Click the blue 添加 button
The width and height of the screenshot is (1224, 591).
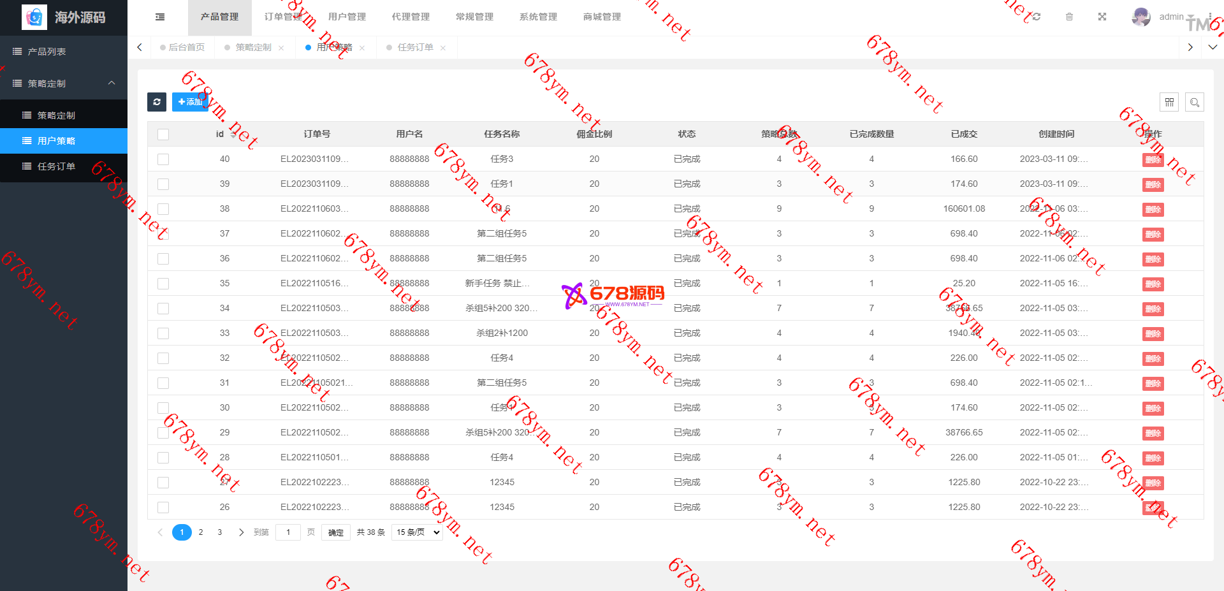(x=190, y=102)
